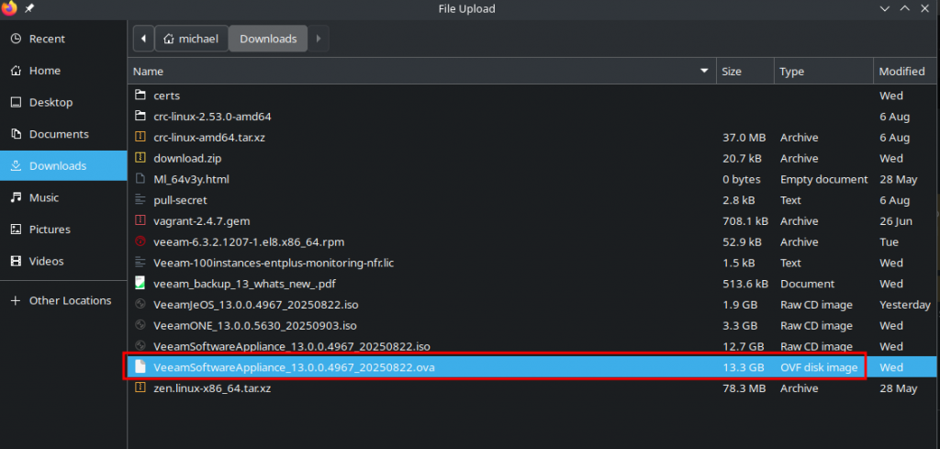Click the Documents icon in sidebar
The width and height of the screenshot is (940, 449).
(x=17, y=134)
